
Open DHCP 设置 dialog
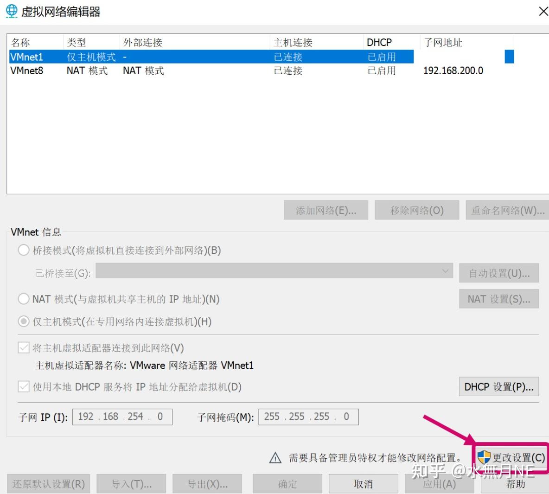[x=499, y=386]
